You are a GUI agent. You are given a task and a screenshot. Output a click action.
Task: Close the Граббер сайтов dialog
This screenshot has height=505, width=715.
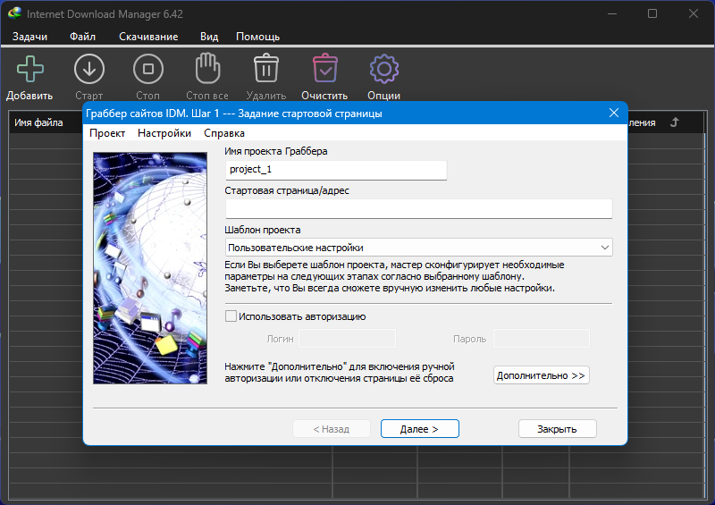click(x=614, y=113)
